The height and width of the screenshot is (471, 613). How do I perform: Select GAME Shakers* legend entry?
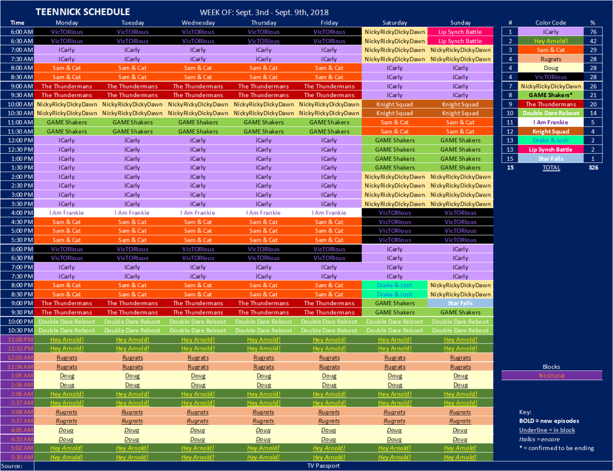pos(551,95)
